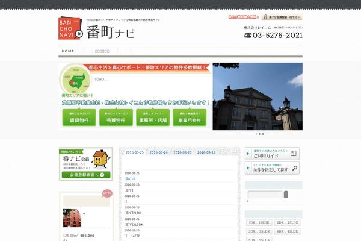
Task: Select the 3DK . 3SLDK layout filter
Action: (259, 231)
